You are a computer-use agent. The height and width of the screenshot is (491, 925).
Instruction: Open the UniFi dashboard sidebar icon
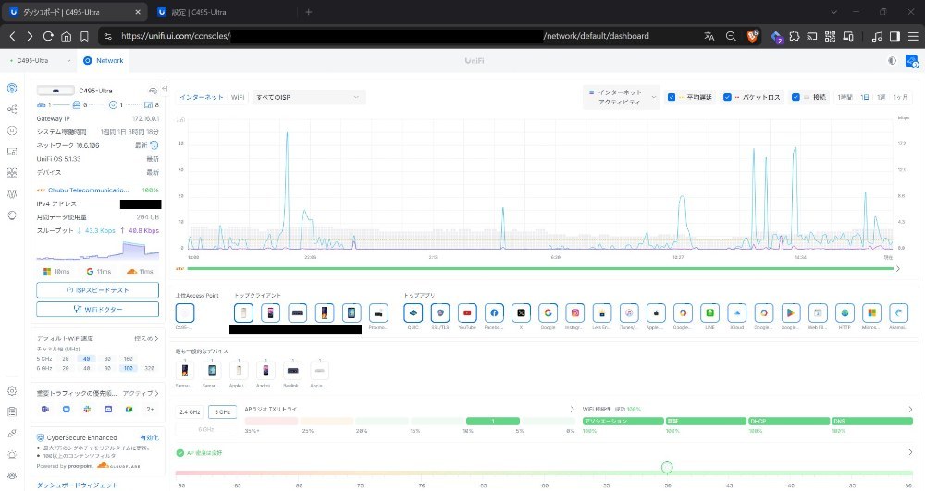12,89
